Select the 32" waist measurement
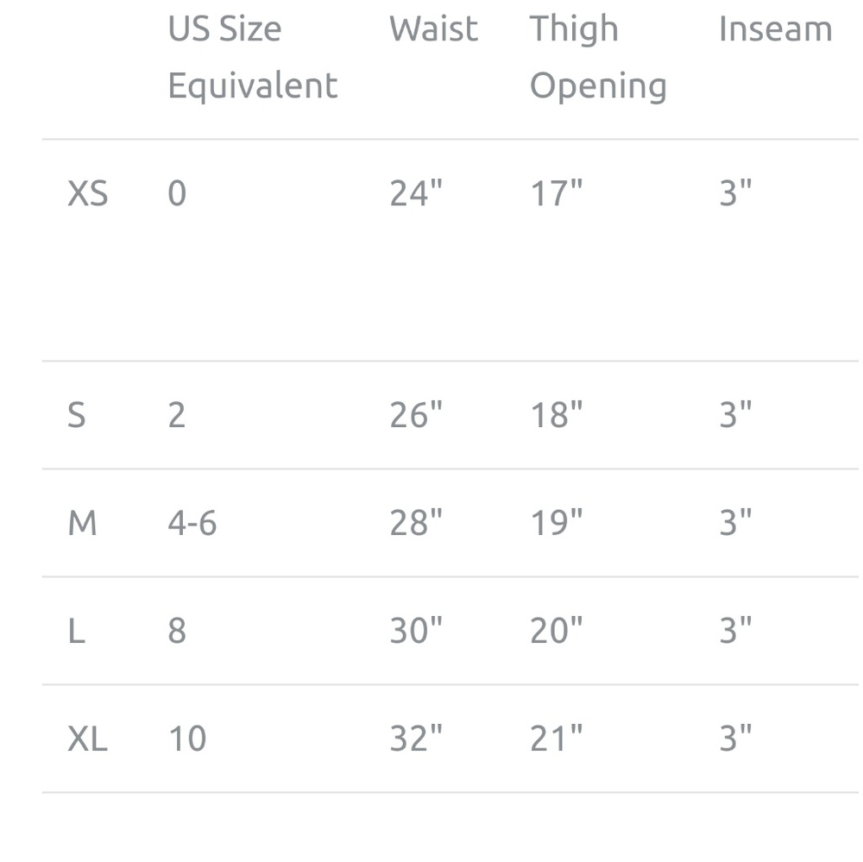 coord(416,738)
